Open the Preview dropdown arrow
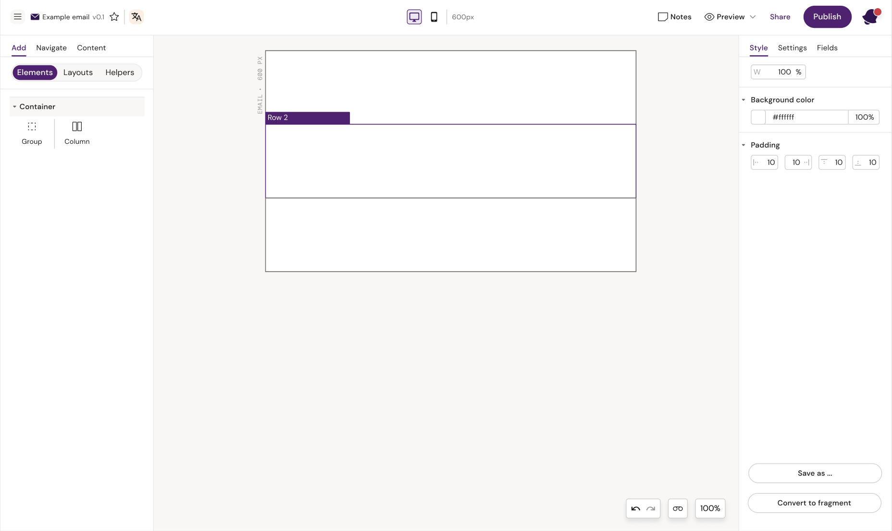 [x=752, y=17]
